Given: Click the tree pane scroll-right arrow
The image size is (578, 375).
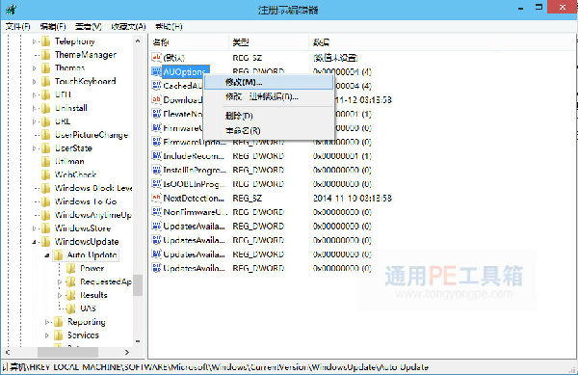Looking at the screenshot, I should click(x=127, y=352).
